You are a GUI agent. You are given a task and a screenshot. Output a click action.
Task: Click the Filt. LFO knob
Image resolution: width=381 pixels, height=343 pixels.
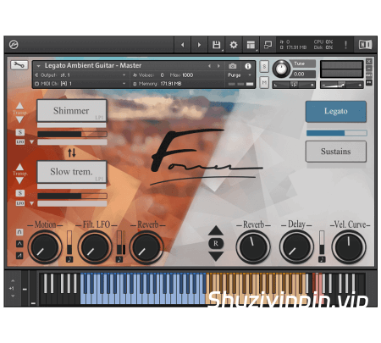(95, 247)
